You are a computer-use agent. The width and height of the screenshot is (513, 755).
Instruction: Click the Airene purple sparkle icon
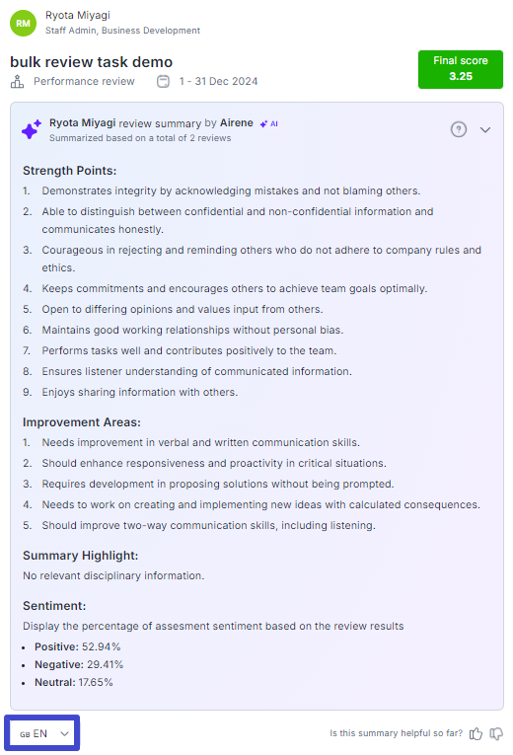[x=32, y=129]
